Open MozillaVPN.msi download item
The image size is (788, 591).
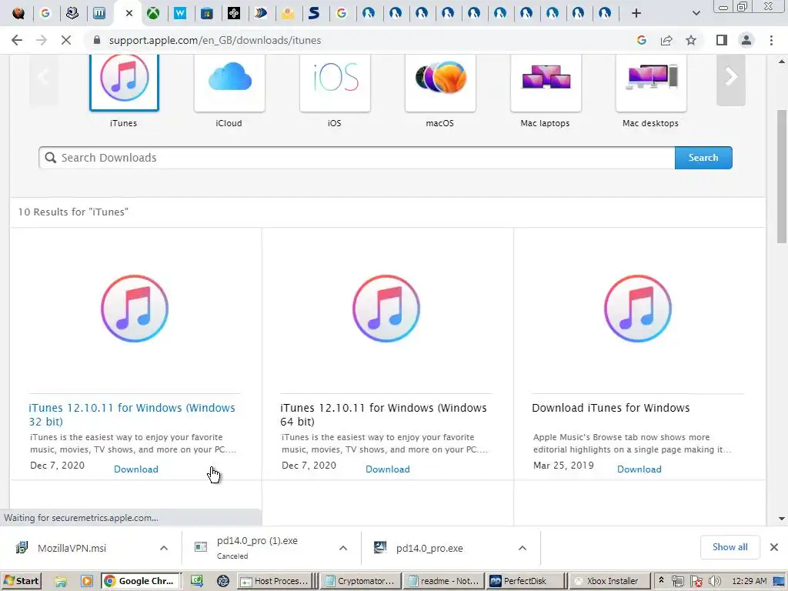tap(73, 548)
